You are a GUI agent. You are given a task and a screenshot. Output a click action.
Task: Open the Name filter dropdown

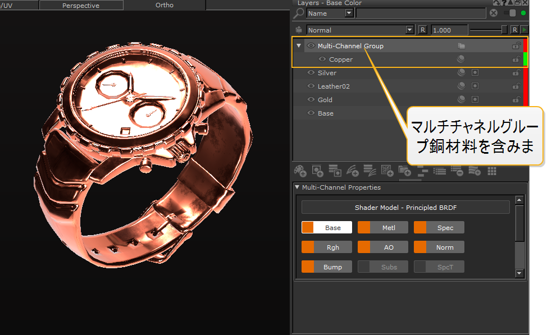tap(349, 13)
